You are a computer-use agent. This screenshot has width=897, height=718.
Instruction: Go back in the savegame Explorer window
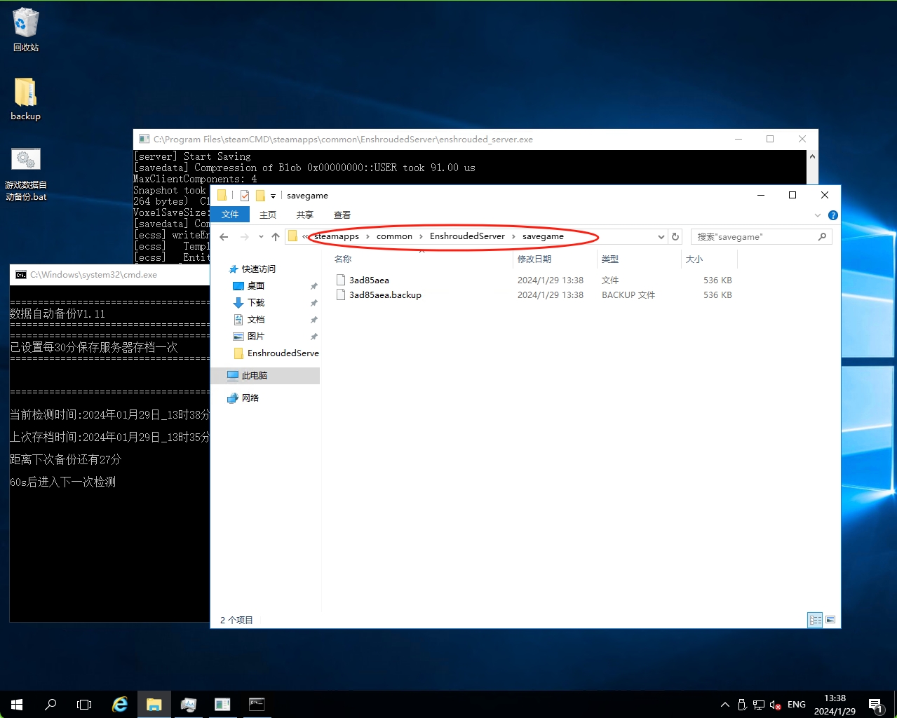(x=224, y=237)
